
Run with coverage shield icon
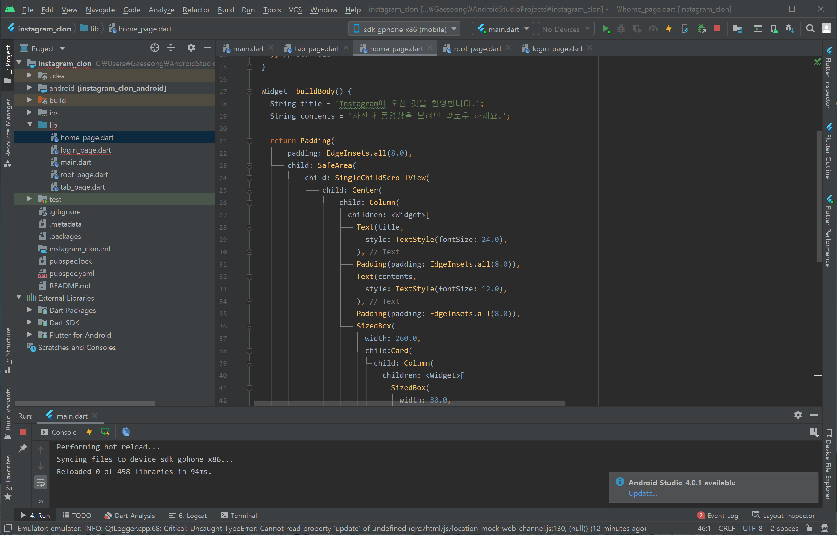point(637,29)
